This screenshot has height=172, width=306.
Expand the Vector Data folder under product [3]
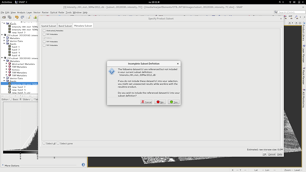tap(4, 41)
